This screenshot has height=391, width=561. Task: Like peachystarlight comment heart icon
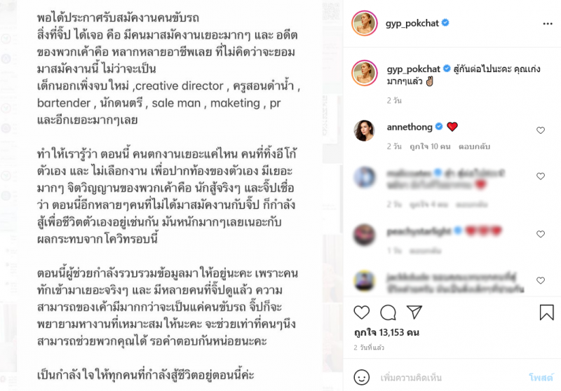coord(541,234)
